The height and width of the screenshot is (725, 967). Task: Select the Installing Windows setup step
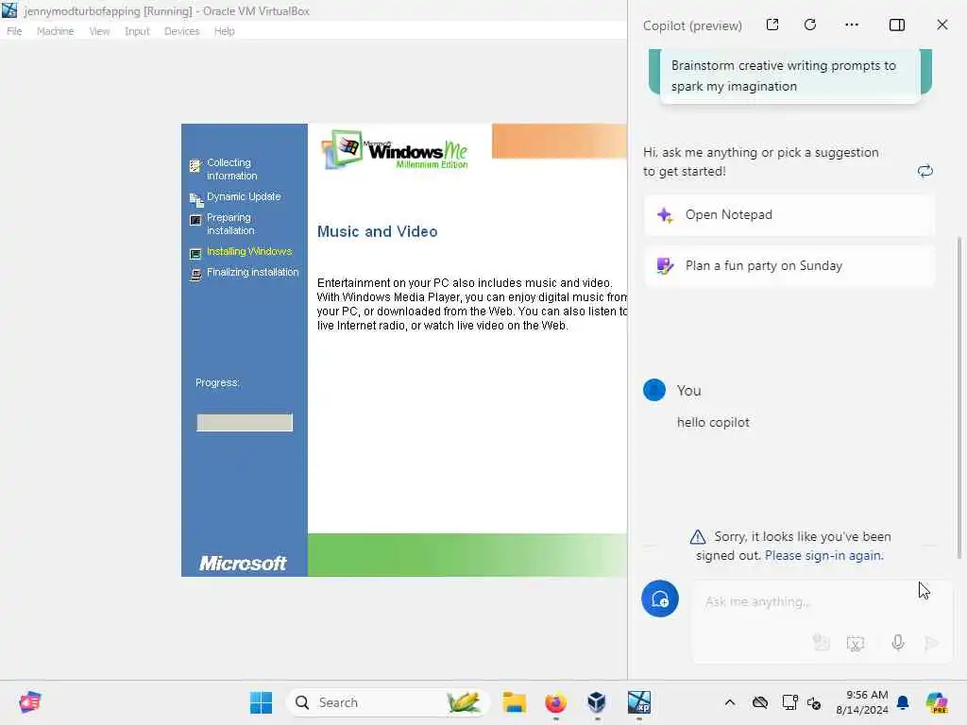coord(241,252)
